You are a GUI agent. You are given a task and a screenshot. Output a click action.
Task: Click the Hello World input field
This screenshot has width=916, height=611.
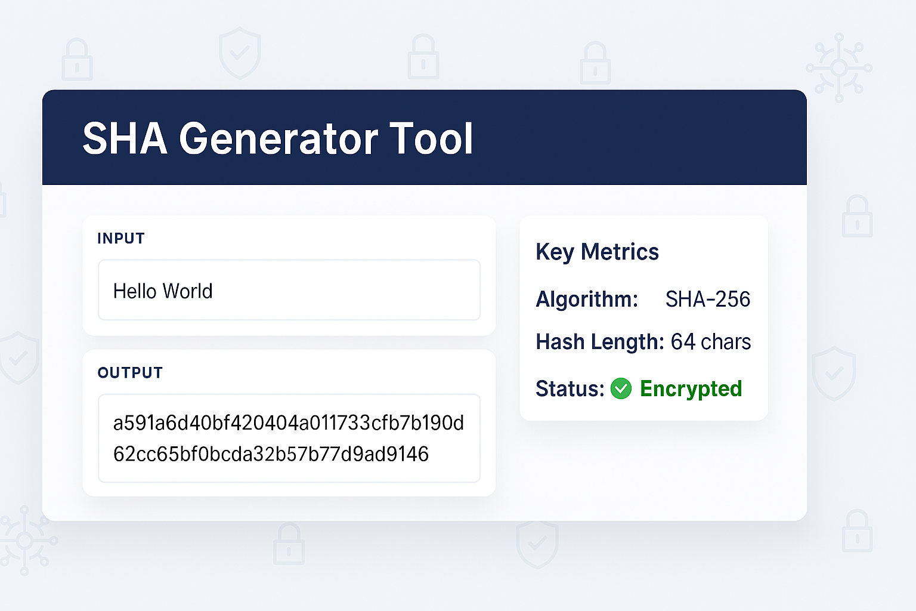tap(289, 291)
